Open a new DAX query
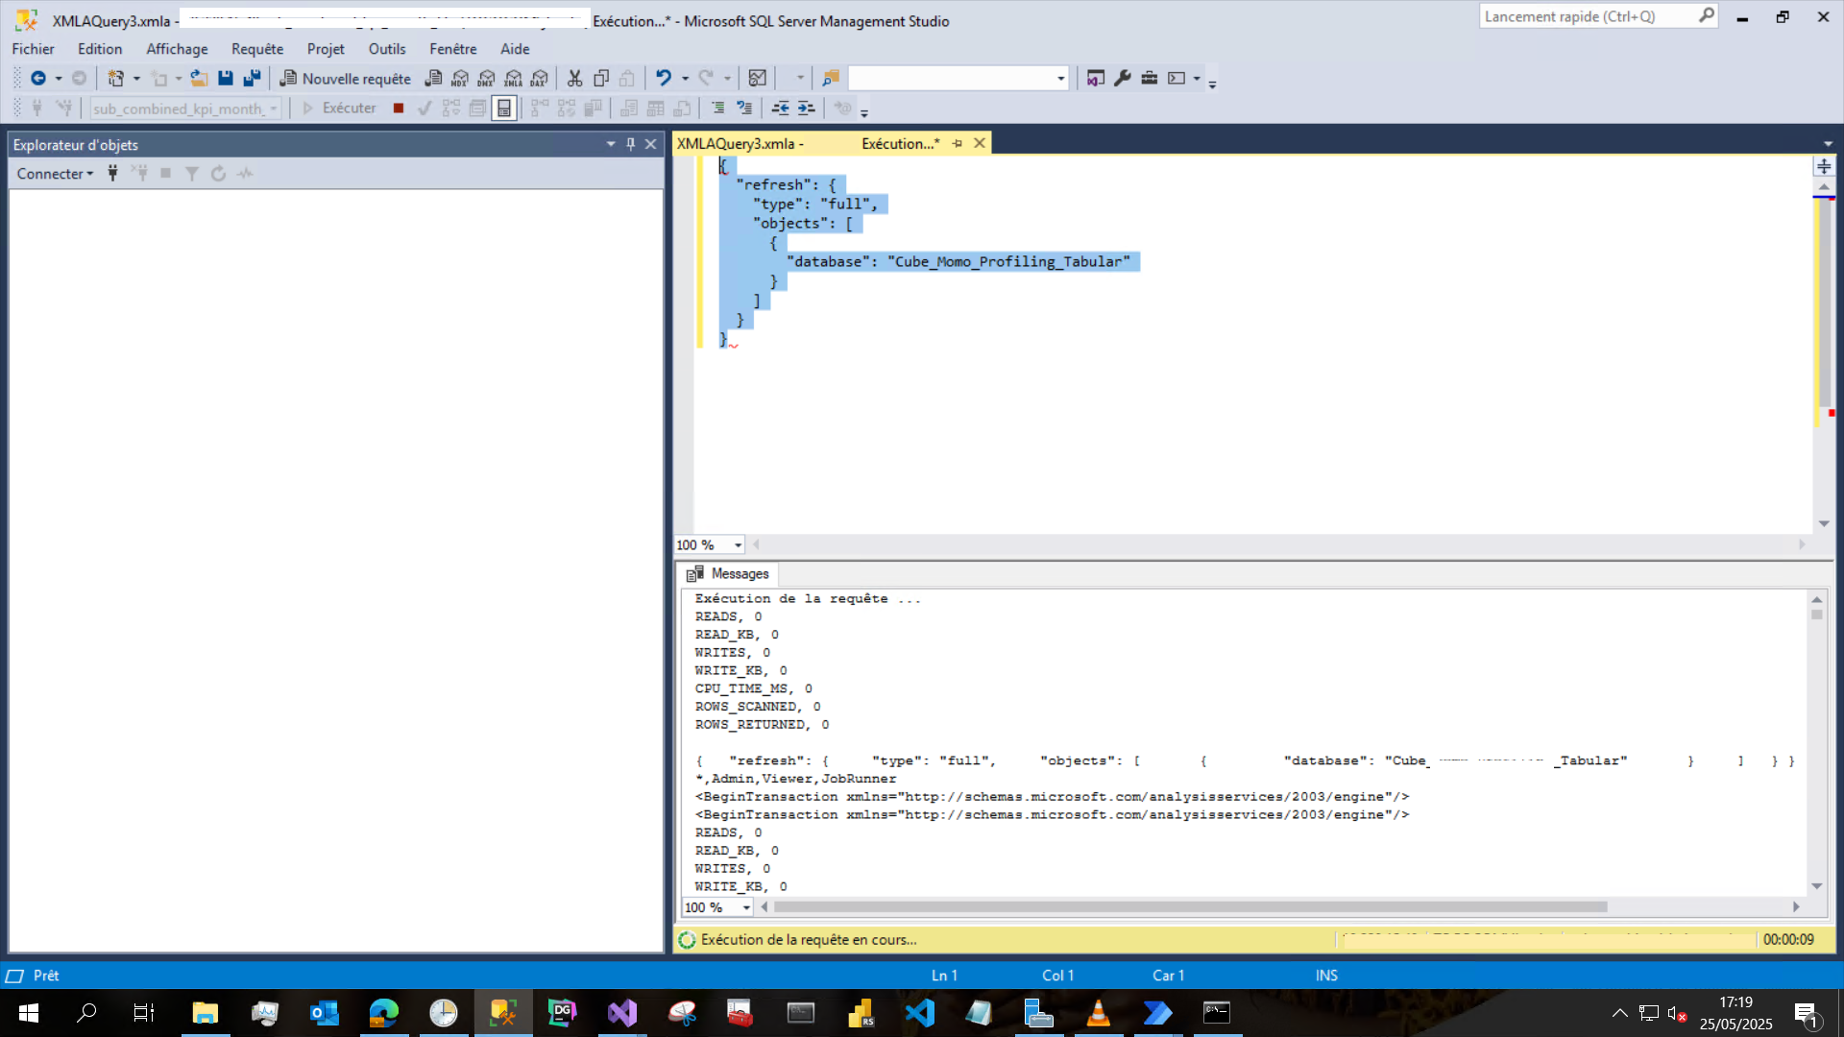The height and width of the screenshot is (1037, 1844). pyautogui.click(x=540, y=78)
